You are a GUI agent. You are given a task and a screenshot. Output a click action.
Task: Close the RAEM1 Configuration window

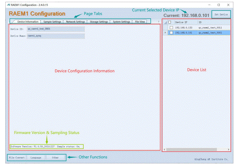tap(228, 5)
